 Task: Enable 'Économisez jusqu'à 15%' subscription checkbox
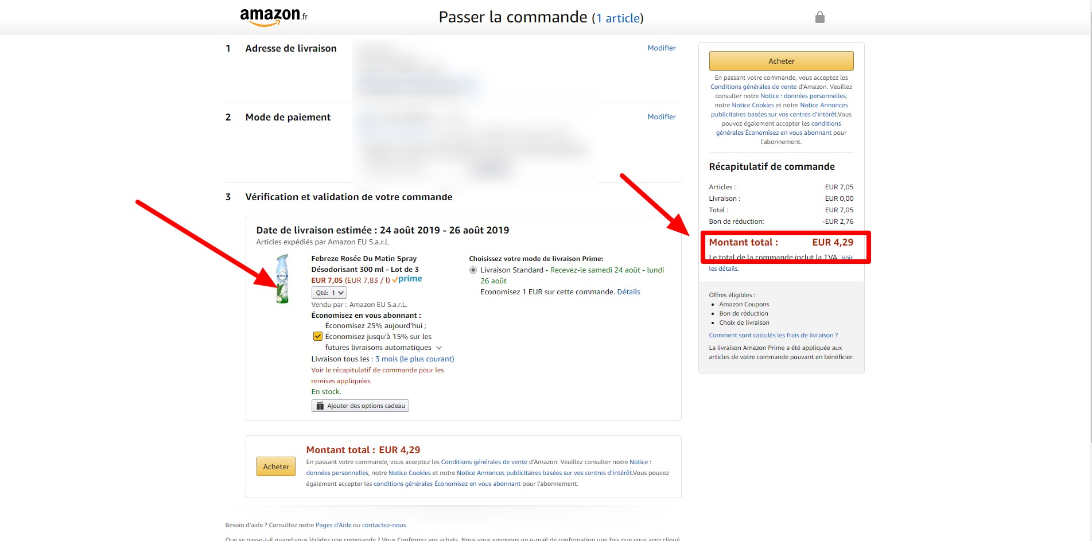(x=317, y=336)
